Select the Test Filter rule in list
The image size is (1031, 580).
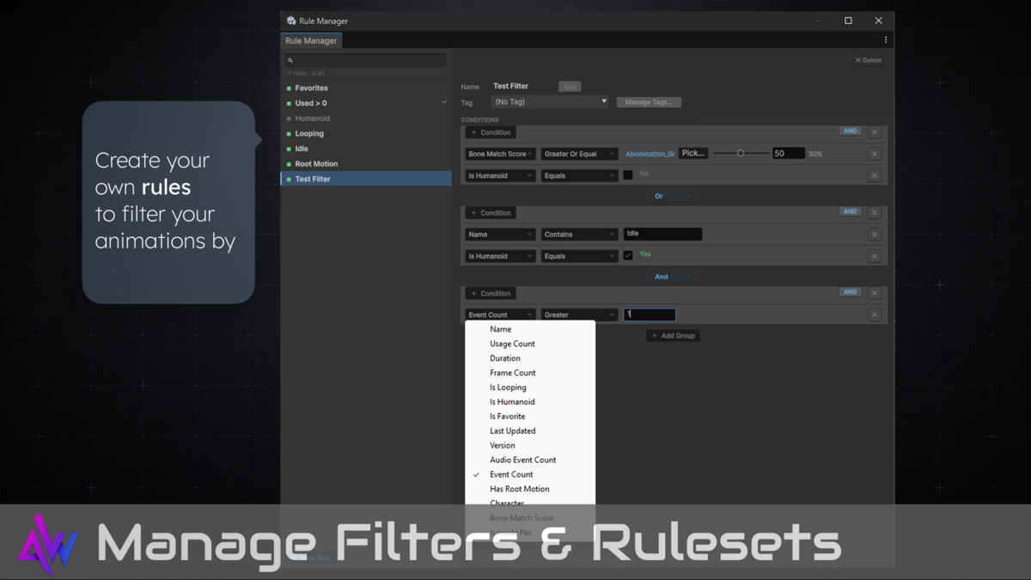click(x=366, y=179)
